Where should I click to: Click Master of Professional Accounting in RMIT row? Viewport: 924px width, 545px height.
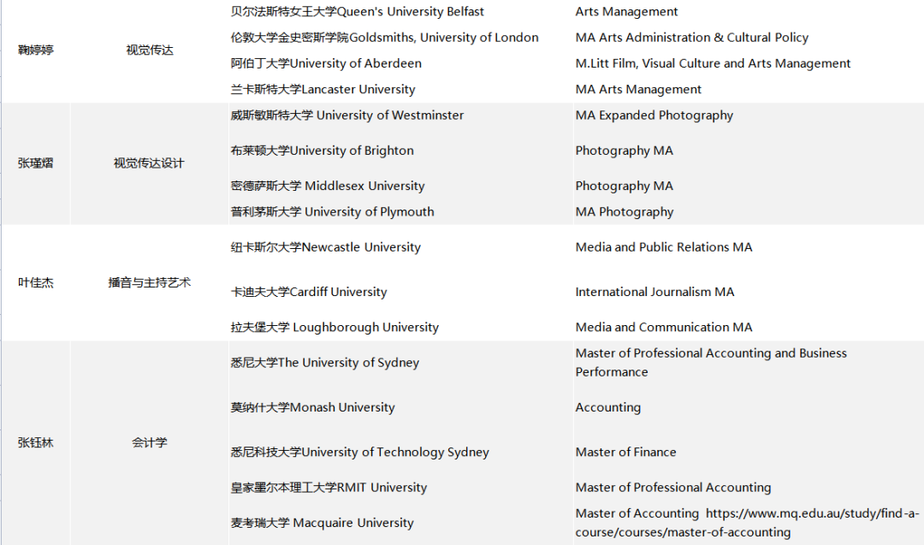point(673,488)
